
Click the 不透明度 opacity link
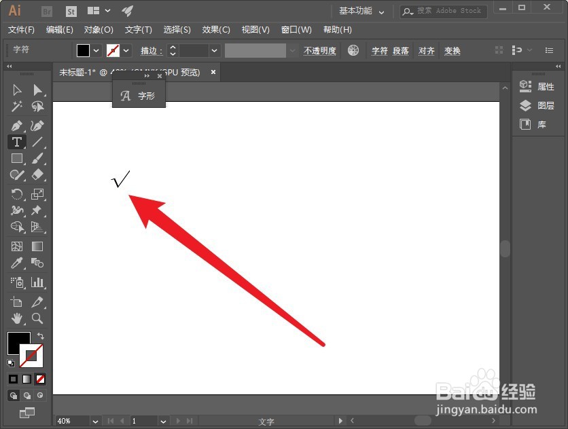pos(320,51)
